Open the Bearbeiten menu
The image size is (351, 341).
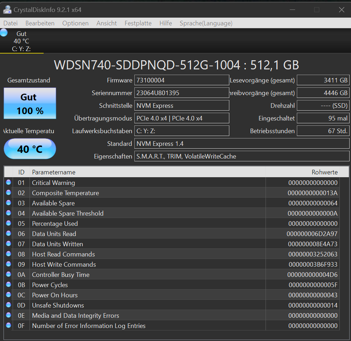click(x=40, y=23)
